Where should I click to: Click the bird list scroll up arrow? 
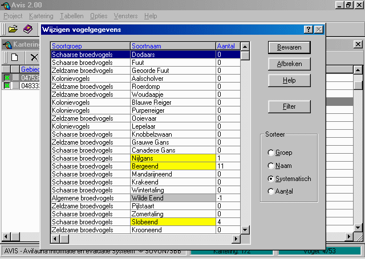point(245,47)
